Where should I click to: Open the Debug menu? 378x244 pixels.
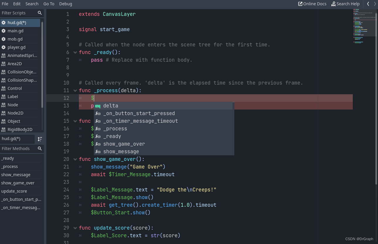[66, 4]
